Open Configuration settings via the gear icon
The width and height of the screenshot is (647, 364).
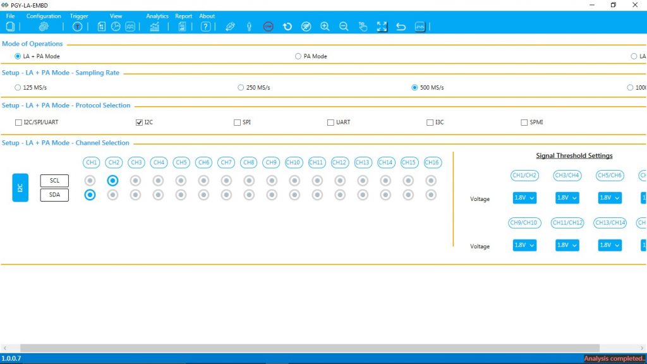pyautogui.click(x=43, y=26)
